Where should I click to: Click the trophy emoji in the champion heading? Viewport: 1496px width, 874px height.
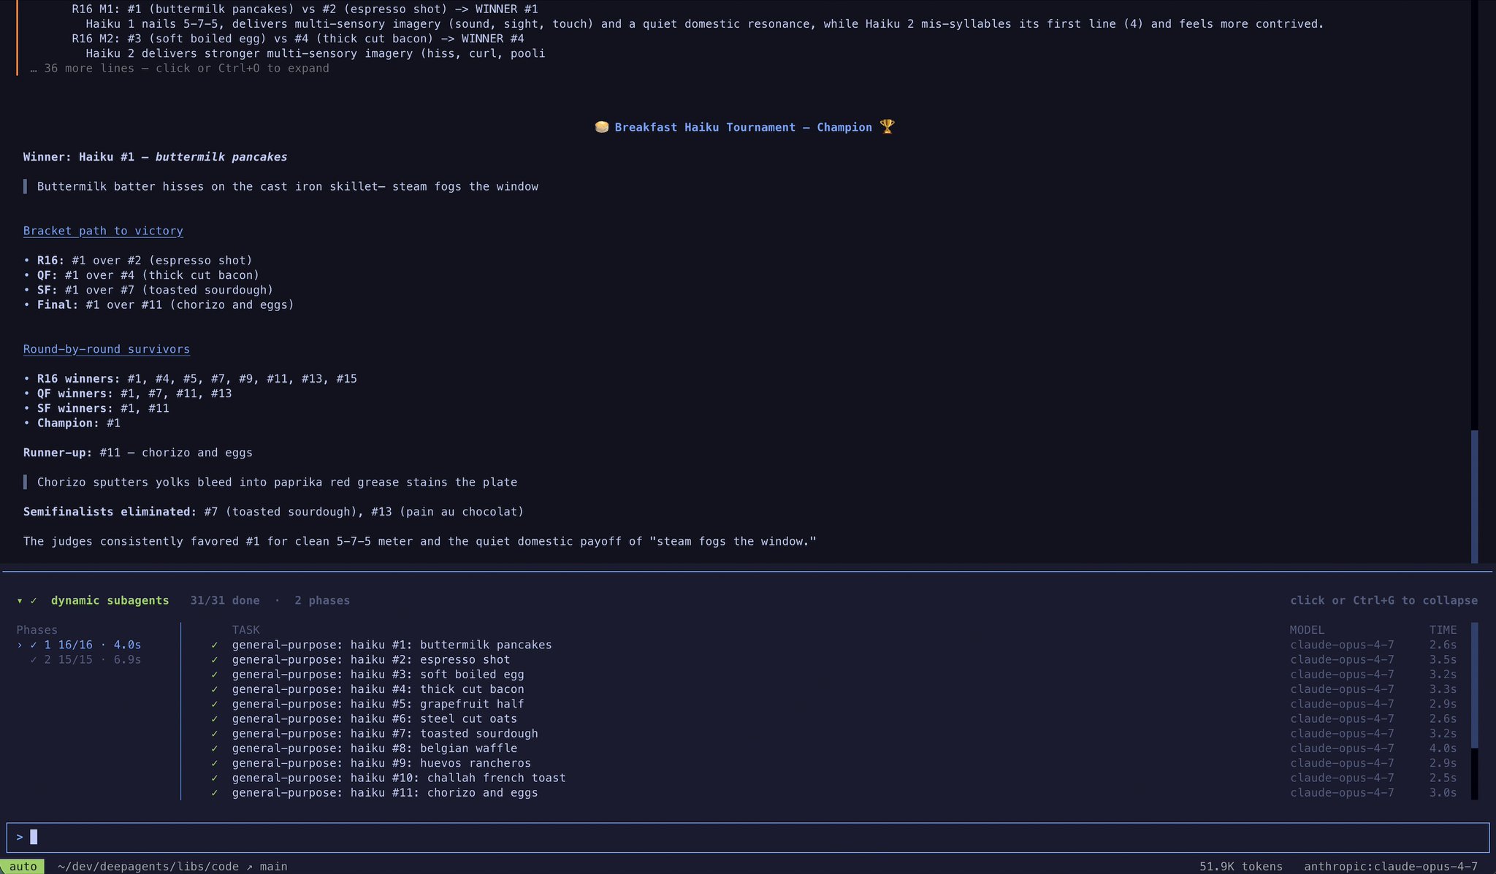coord(887,127)
